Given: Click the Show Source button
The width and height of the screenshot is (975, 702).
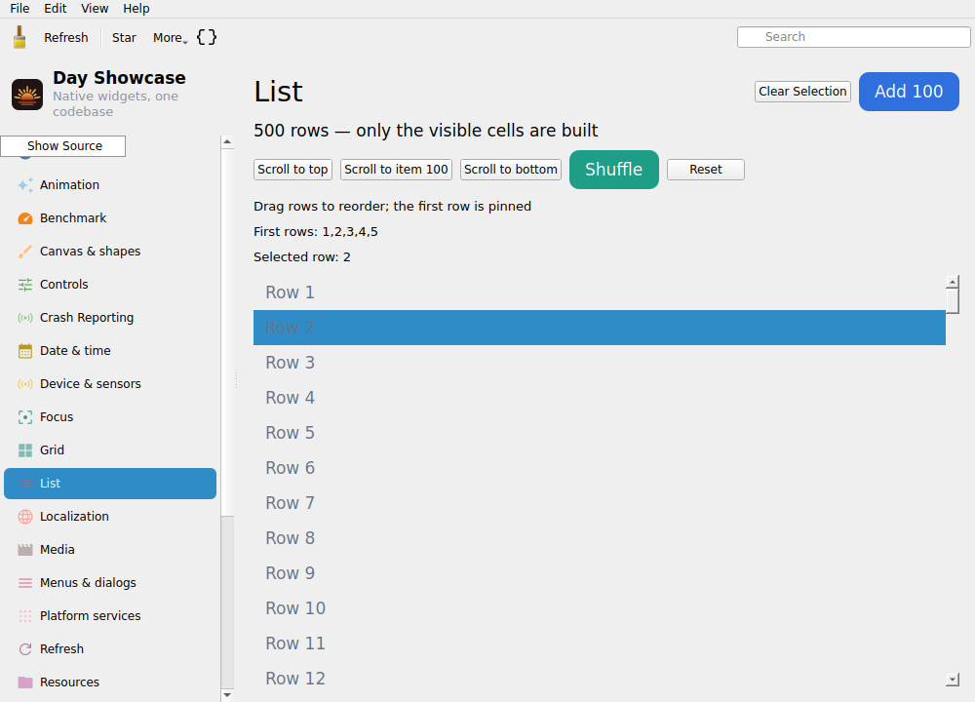Looking at the screenshot, I should (63, 146).
